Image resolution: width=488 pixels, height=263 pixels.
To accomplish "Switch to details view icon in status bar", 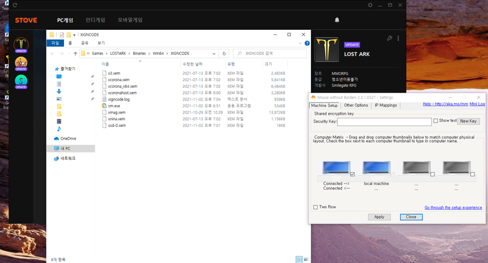I will click(x=299, y=259).
